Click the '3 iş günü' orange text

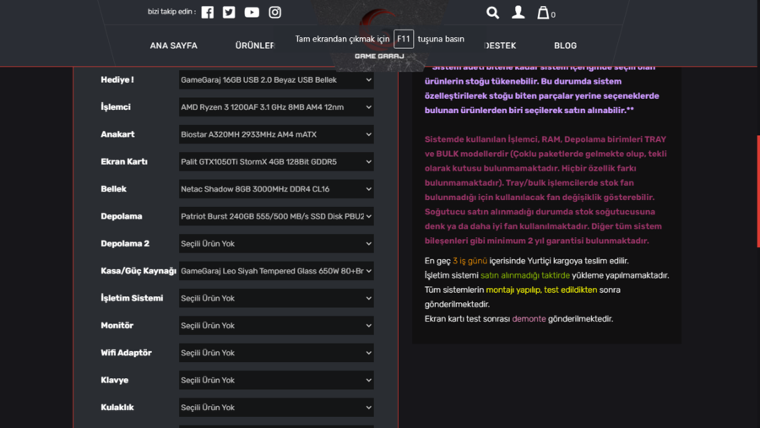pos(470,261)
